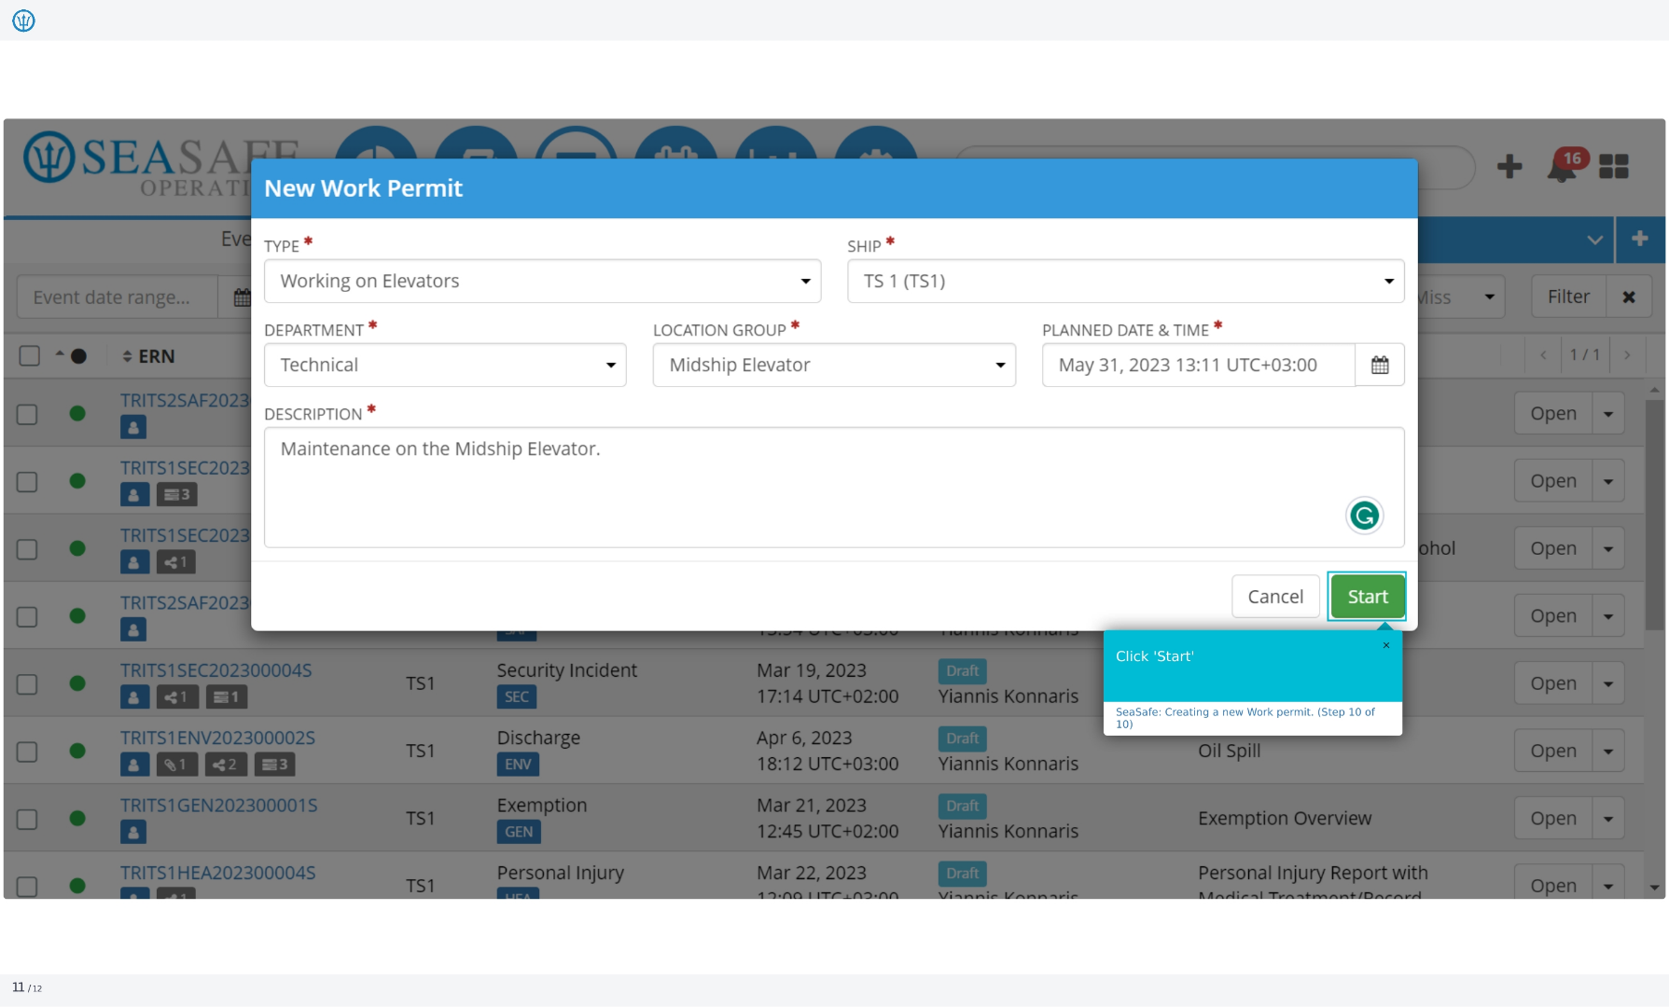Click the Description text area

(x=834, y=487)
